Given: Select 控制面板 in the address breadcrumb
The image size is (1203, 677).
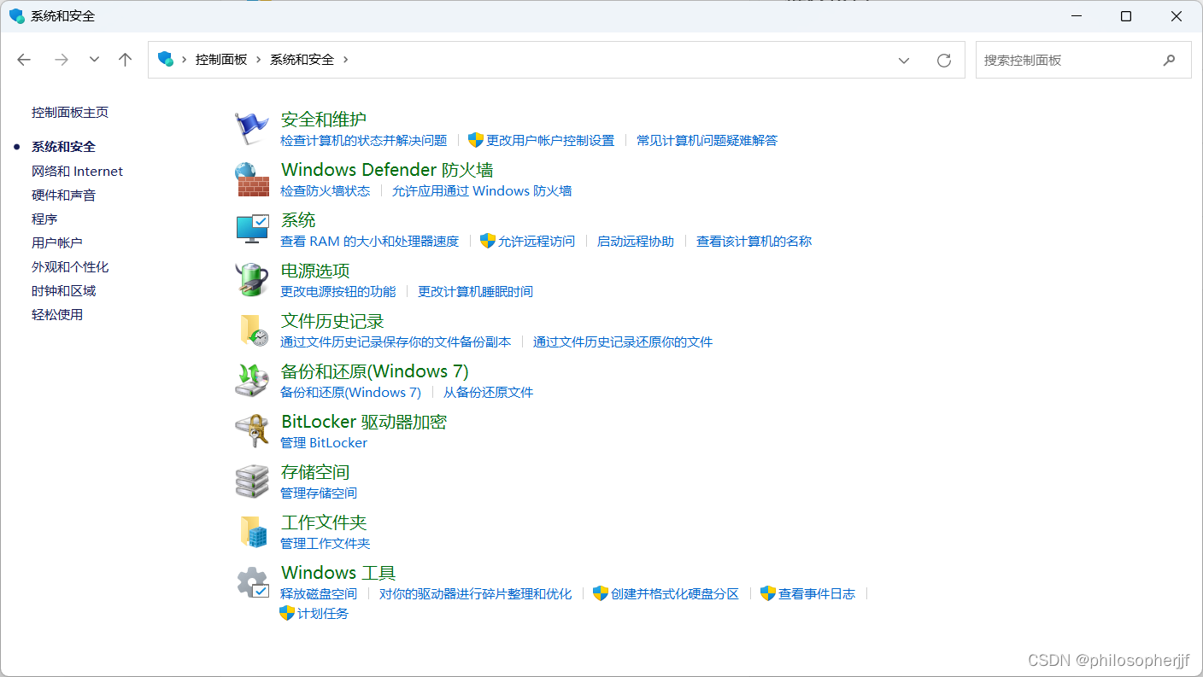Looking at the screenshot, I should point(221,60).
